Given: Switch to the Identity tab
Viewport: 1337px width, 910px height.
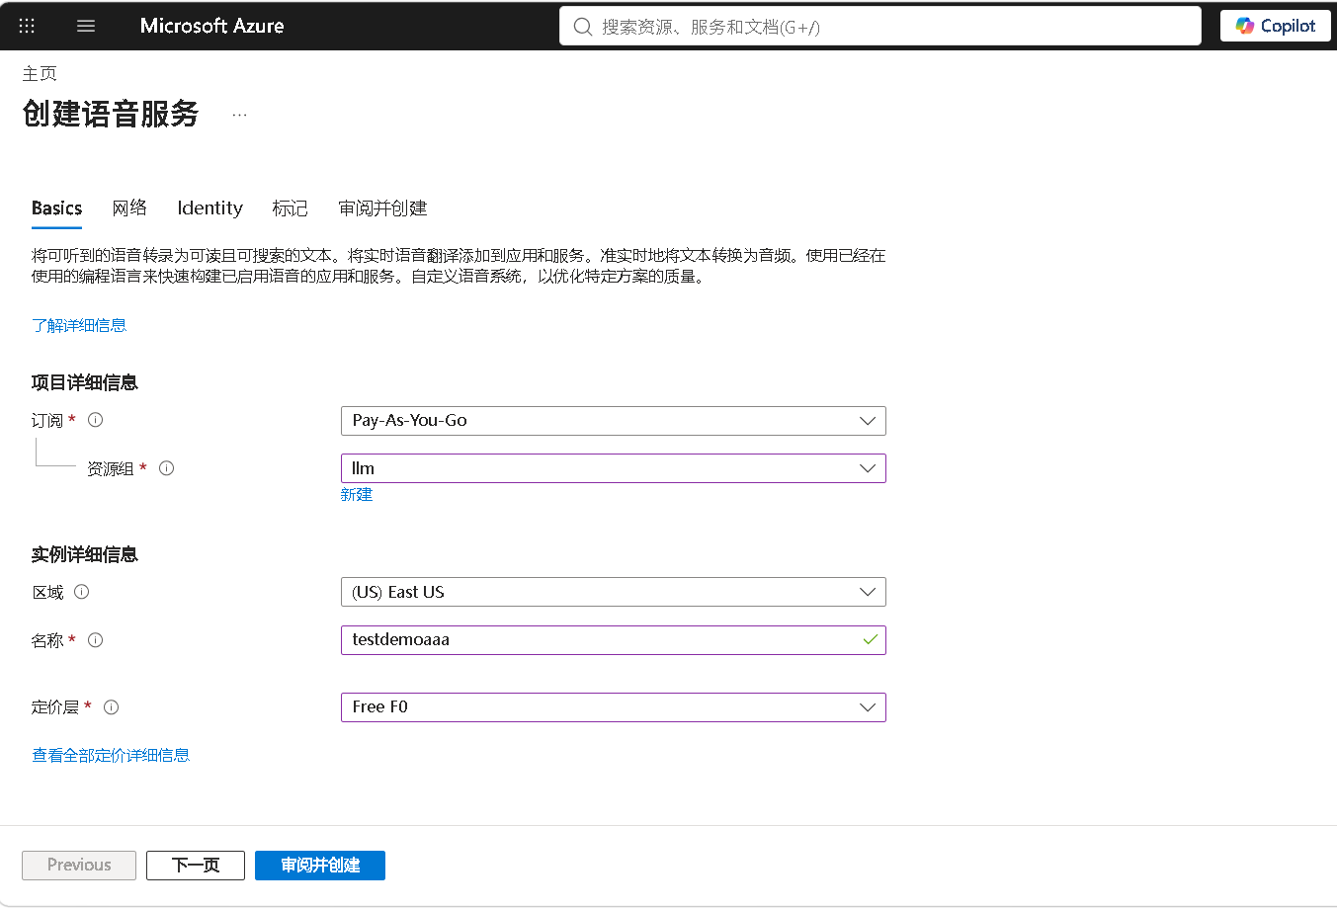Looking at the screenshot, I should point(209,208).
